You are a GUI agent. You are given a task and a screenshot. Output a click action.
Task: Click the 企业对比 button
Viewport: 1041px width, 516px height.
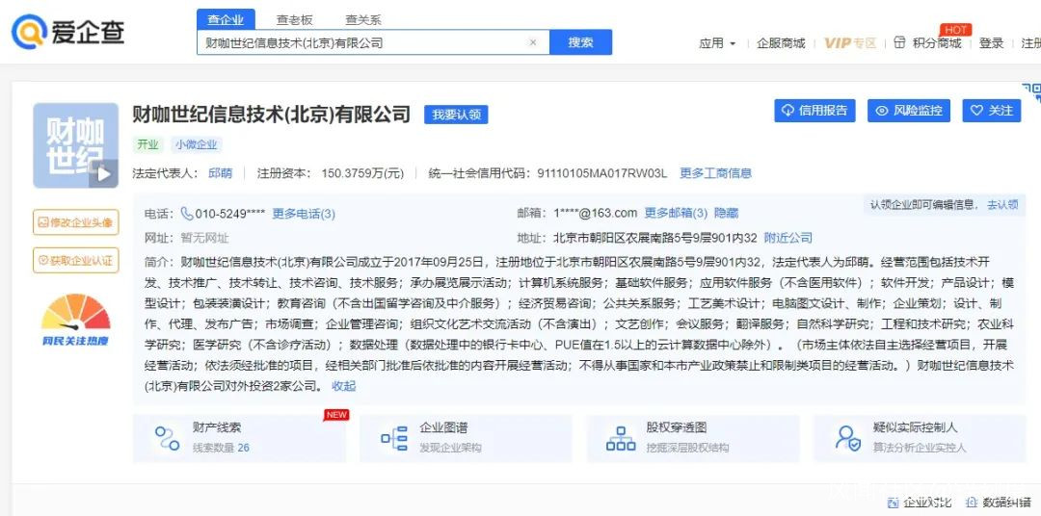pos(920,503)
